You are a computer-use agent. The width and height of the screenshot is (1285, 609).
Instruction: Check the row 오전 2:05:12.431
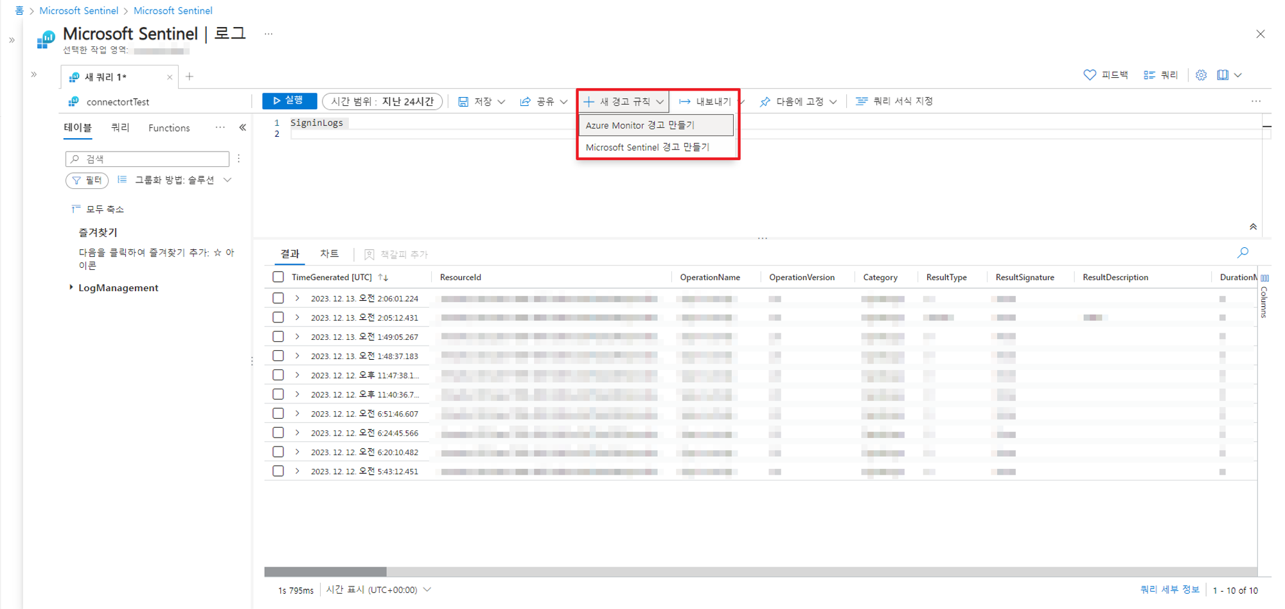[x=278, y=317]
